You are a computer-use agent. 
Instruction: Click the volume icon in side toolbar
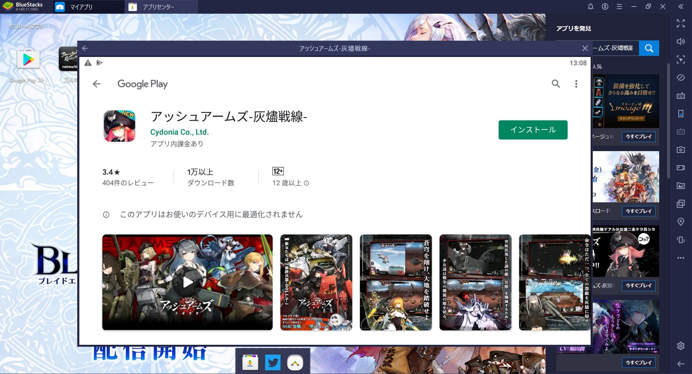(x=681, y=41)
